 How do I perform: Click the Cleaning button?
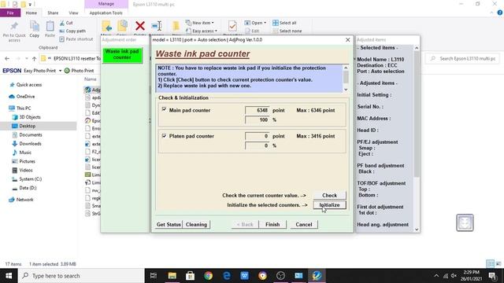(x=196, y=224)
